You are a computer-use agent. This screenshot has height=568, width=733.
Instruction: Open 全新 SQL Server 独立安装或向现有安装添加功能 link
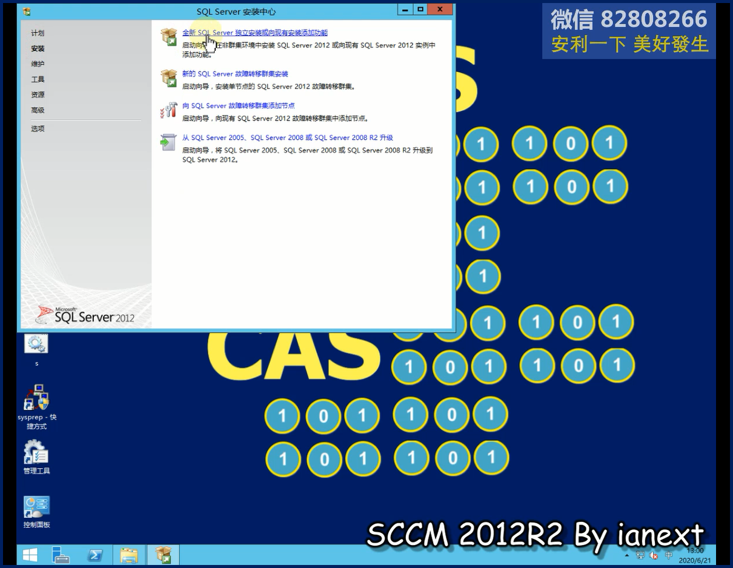[x=255, y=33]
